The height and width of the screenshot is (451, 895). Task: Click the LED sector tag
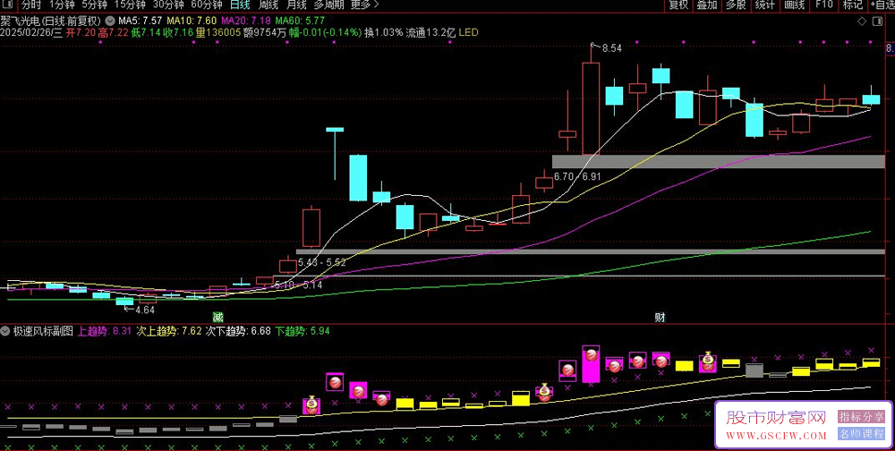coord(468,32)
